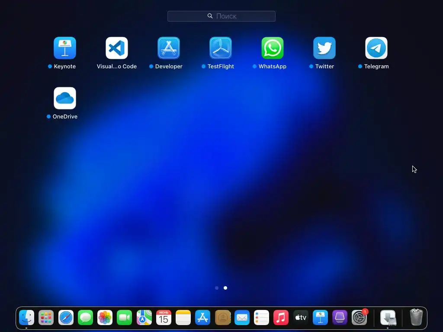Open Mail from the Dock
This screenshot has width=443, height=332.
point(242,318)
